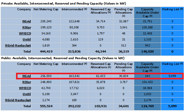The height and width of the screenshot is (112, 185).
Task: Open the WMECO link in Private table
Action: (25, 34)
